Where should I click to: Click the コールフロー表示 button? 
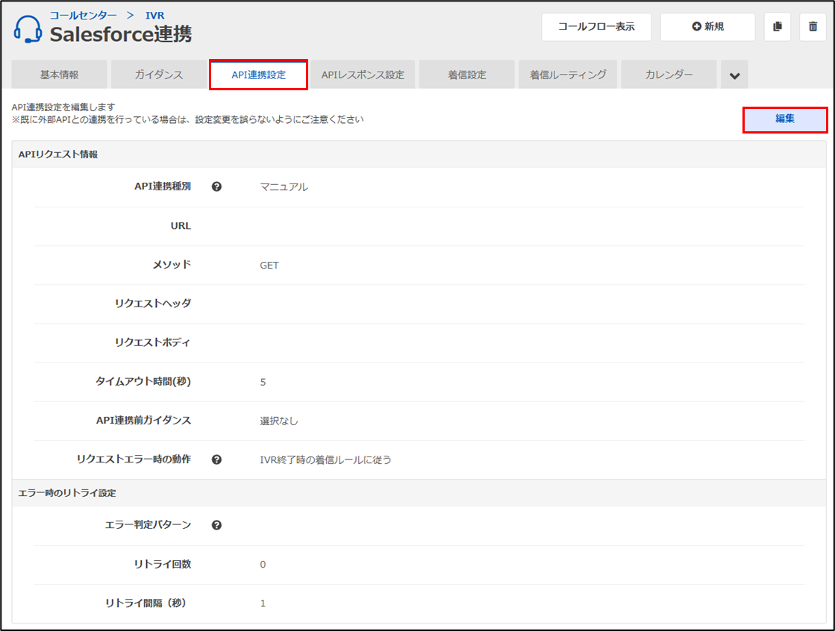coord(596,27)
